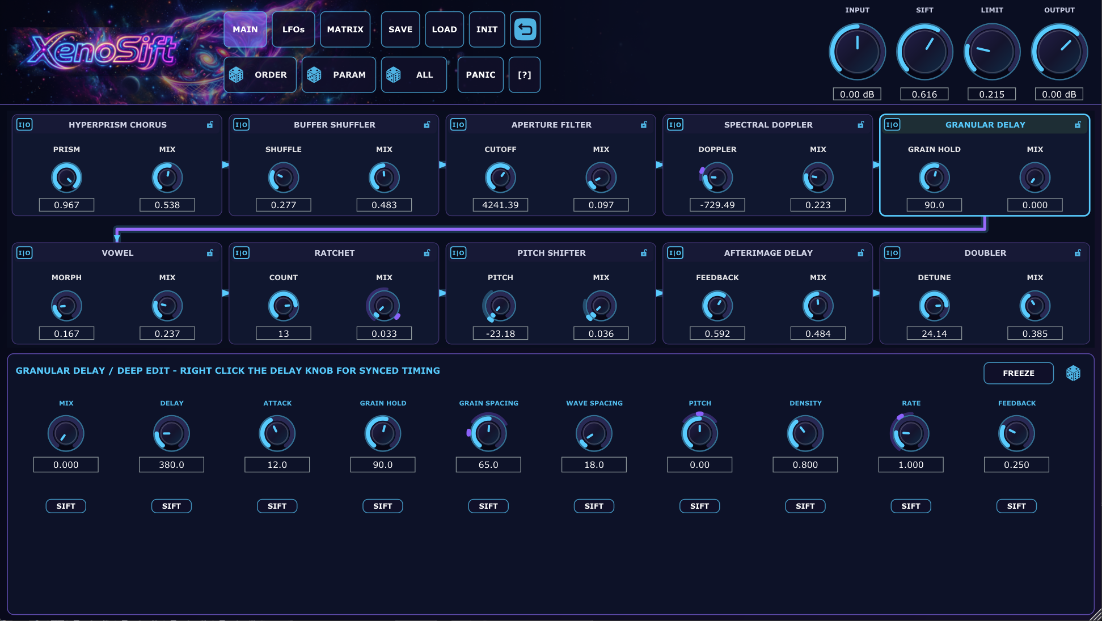The width and height of the screenshot is (1102, 621).
Task: Toggle lock on Granular Delay module
Action: click(x=1078, y=125)
